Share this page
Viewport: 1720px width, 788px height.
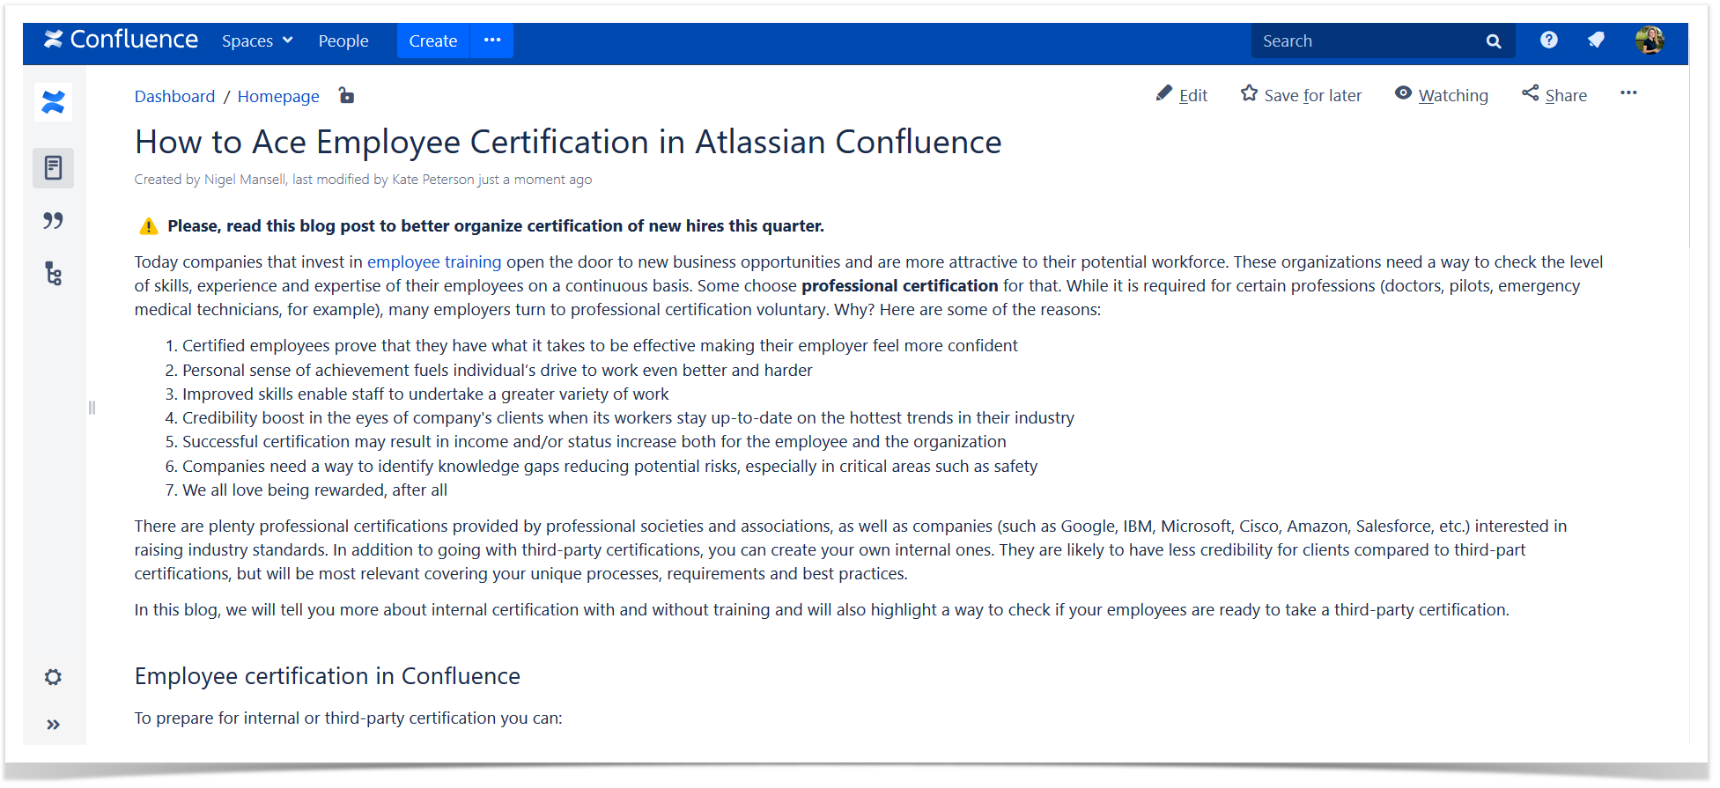click(1554, 95)
